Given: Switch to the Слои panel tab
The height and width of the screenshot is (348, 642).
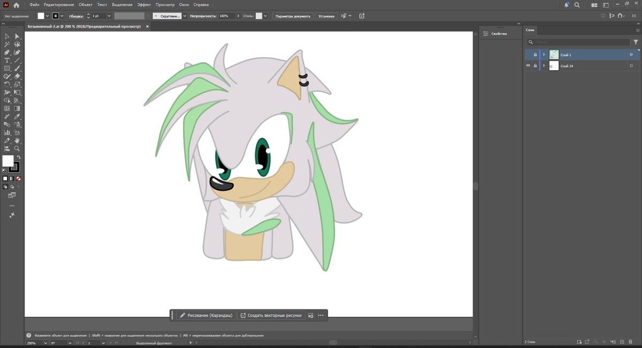Looking at the screenshot, I should tap(530, 30).
